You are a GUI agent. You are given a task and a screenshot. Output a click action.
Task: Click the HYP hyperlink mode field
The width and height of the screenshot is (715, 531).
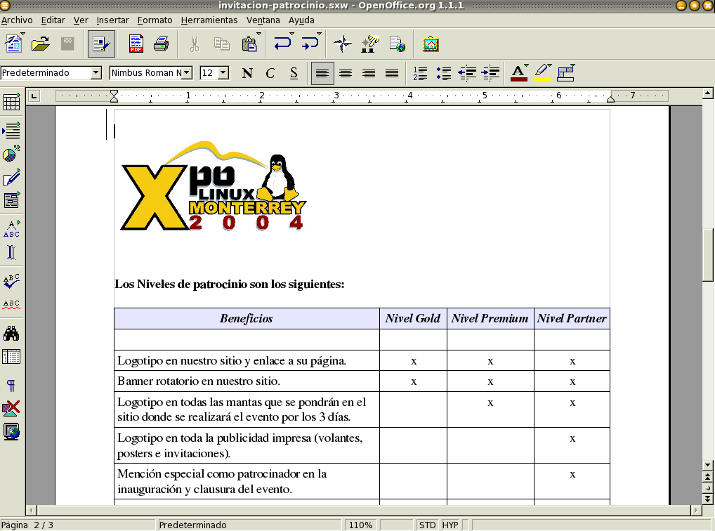pyautogui.click(x=450, y=525)
